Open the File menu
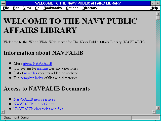The height and width of the screenshot is (121, 161). point(6,8)
